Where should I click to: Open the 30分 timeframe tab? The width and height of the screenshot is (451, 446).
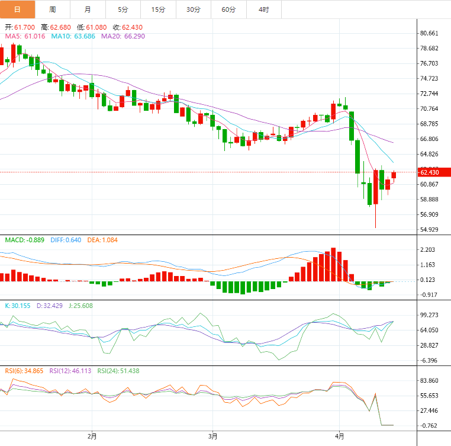(194, 9)
